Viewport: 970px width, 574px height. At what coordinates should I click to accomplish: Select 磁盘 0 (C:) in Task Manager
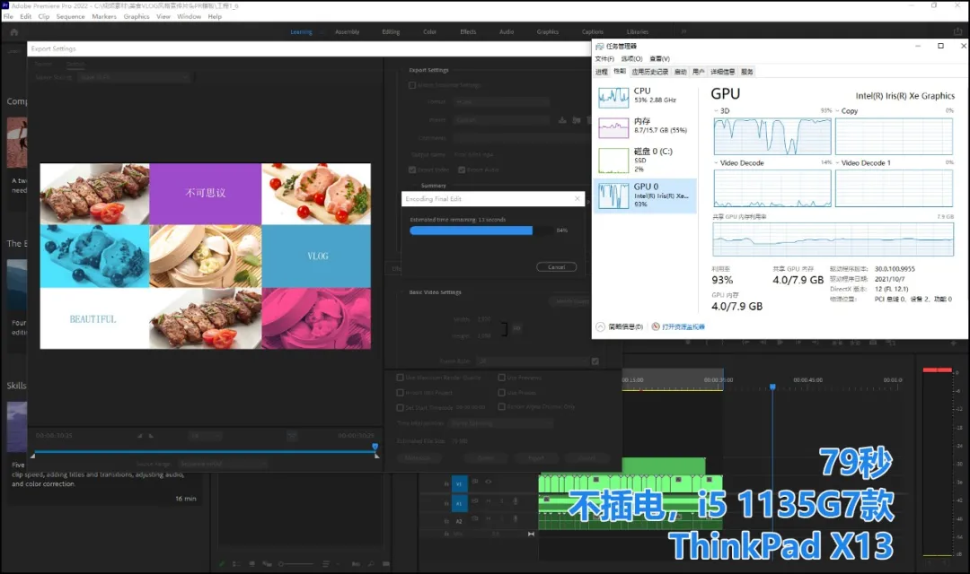(645, 160)
